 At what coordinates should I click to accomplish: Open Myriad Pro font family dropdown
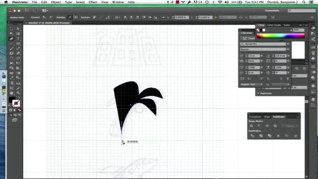pyautogui.click(x=288, y=44)
